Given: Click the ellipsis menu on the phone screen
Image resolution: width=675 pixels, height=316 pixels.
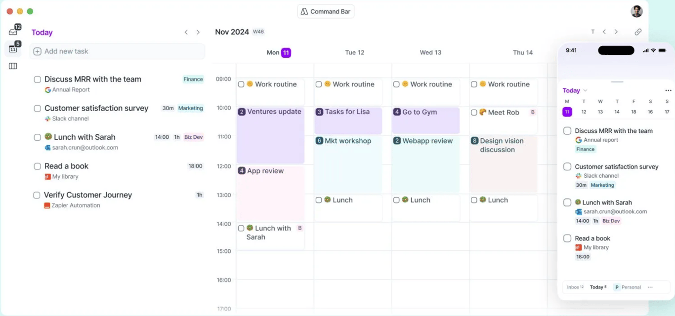Looking at the screenshot, I should point(668,90).
